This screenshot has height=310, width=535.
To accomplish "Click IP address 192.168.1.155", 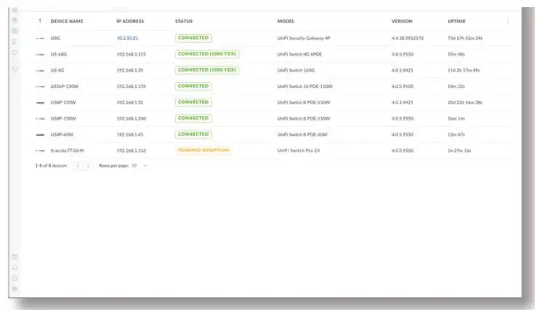I will (x=132, y=54).
